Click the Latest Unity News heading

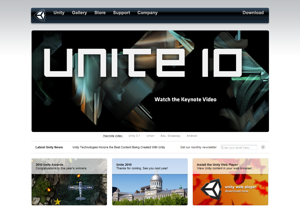point(49,147)
